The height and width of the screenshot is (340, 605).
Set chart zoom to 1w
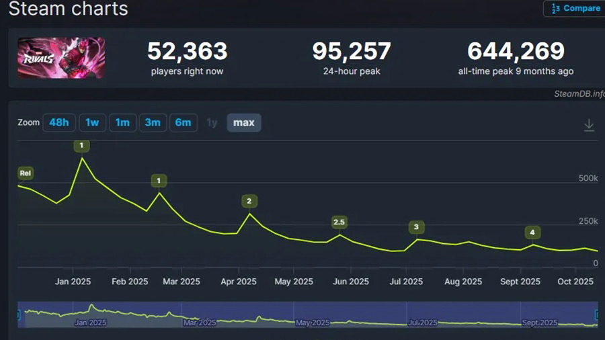coord(92,122)
